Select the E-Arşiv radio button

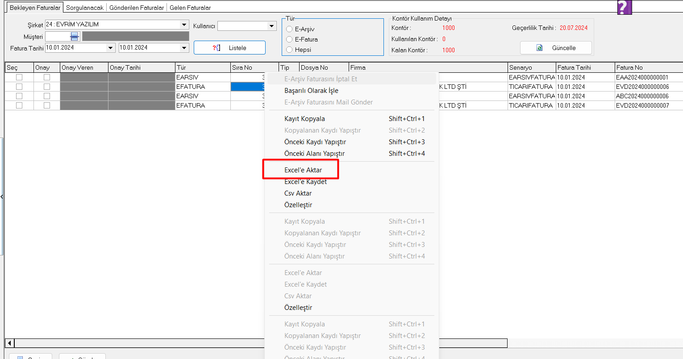tap(289, 29)
